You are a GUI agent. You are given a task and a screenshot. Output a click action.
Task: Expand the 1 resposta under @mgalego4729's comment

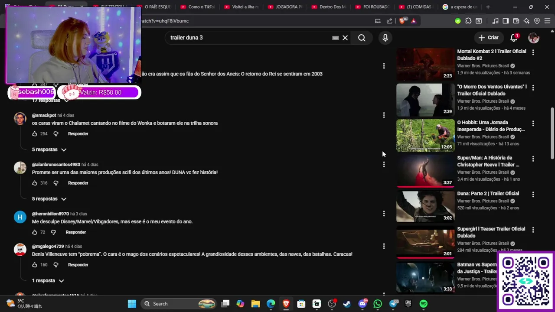tap(48, 281)
